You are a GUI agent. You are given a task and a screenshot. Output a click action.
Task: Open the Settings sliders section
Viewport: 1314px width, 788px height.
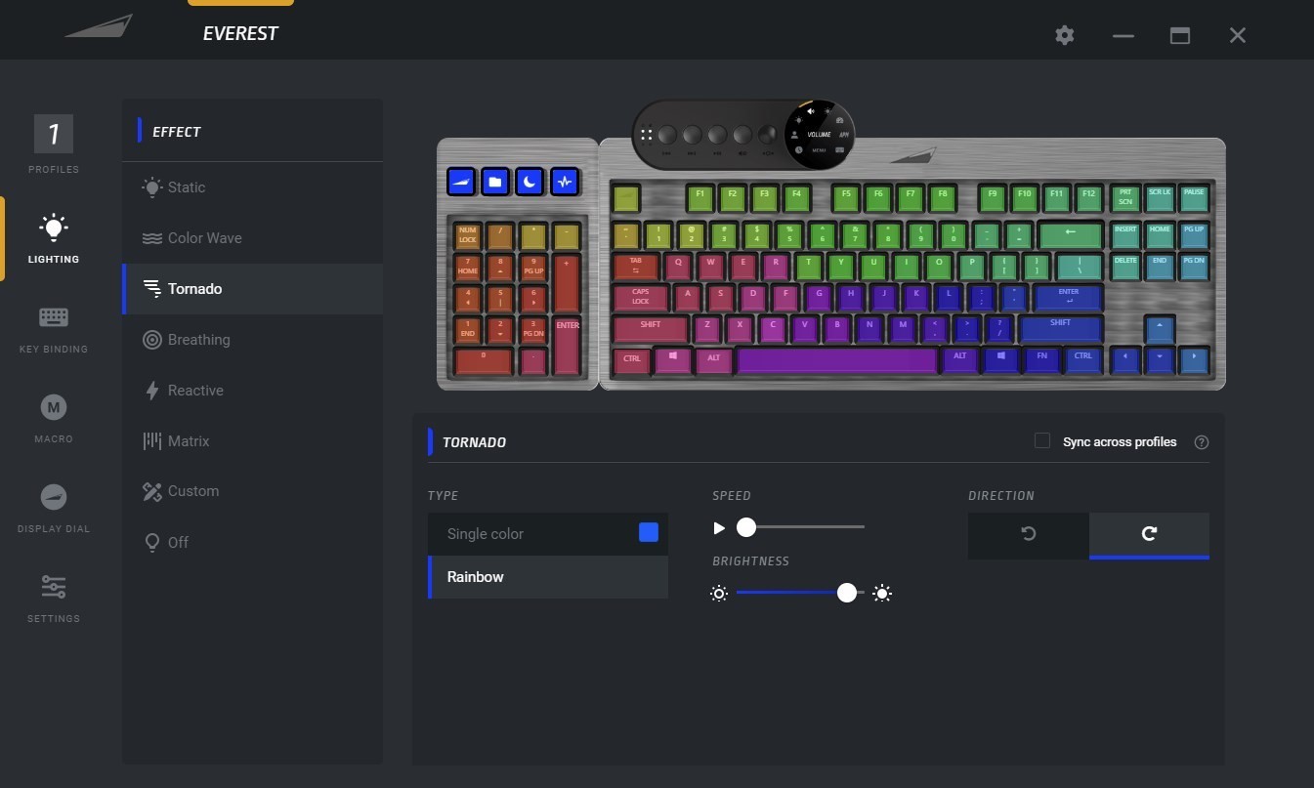tap(53, 598)
